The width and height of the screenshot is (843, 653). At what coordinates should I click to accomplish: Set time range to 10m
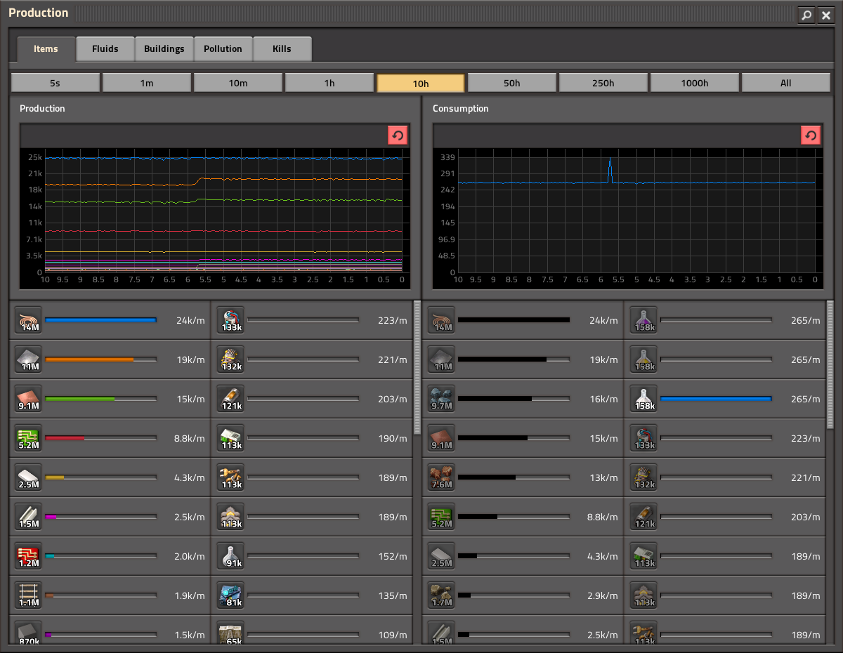click(238, 83)
